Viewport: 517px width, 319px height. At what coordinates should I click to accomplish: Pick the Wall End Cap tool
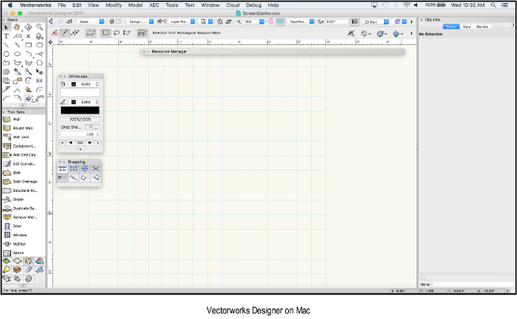coord(23,155)
